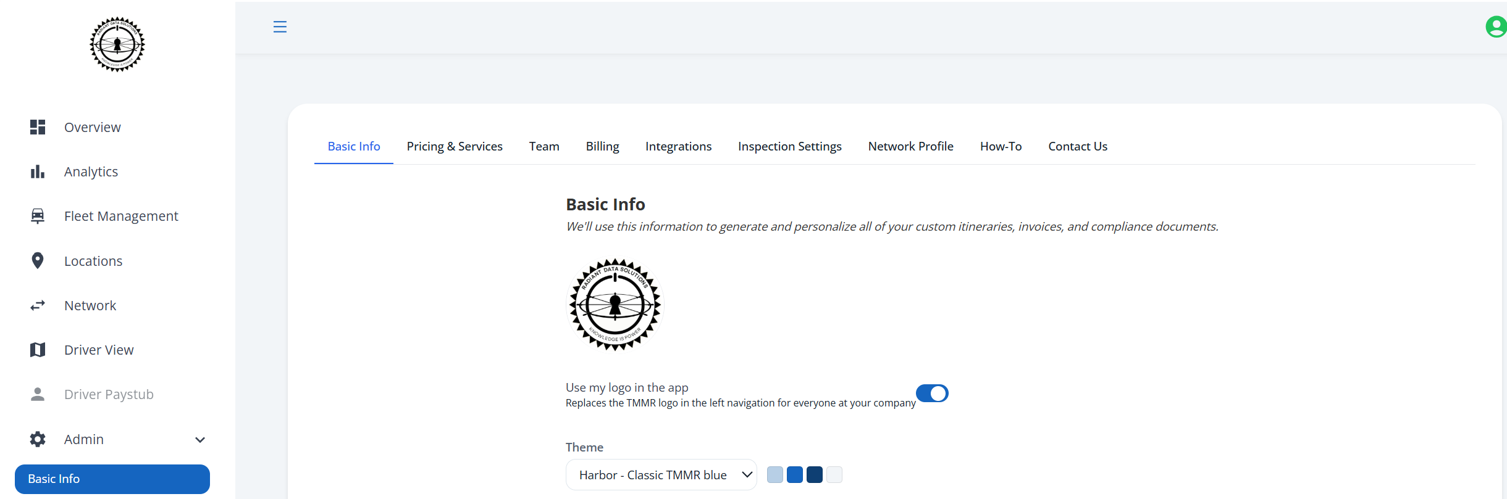The image size is (1507, 499).
Task: Click the hamburger menu icon
Action: click(280, 27)
